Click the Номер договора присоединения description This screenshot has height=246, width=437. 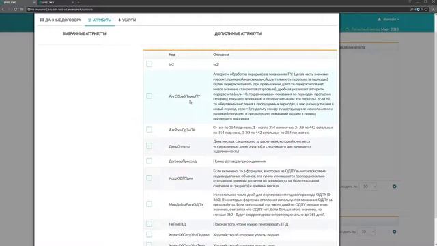(239, 161)
